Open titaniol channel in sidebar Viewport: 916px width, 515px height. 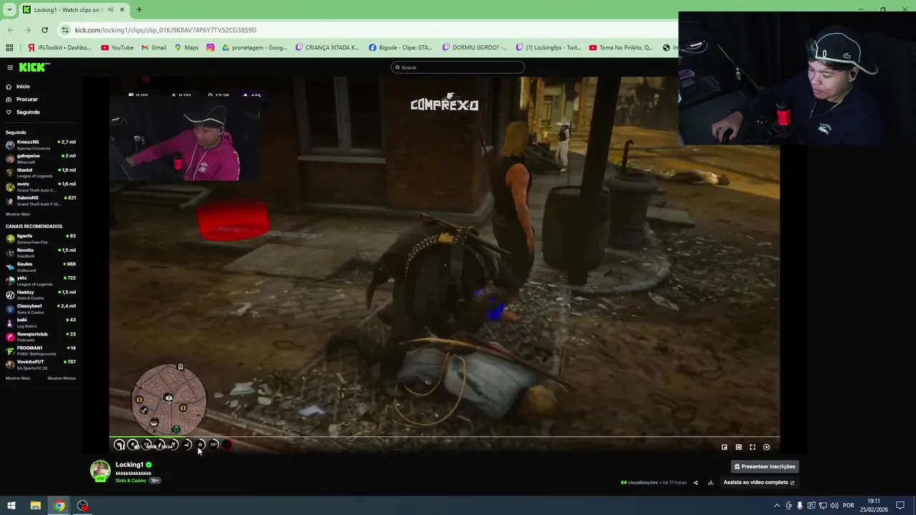[x=41, y=172]
